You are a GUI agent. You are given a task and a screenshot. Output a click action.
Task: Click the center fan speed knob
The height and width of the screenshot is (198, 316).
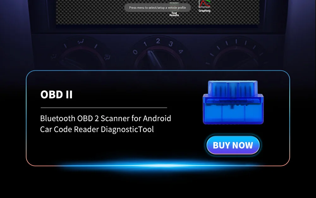click(159, 59)
